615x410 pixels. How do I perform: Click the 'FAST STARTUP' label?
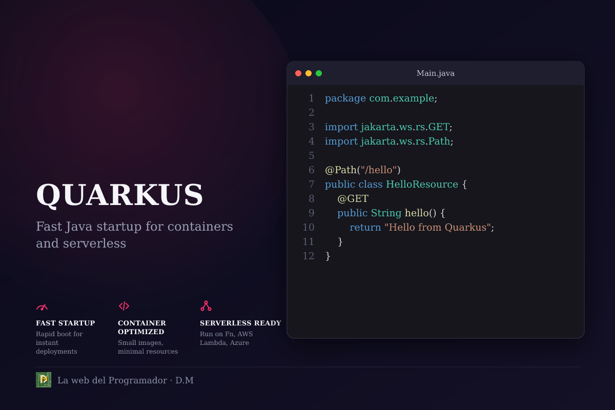point(66,323)
